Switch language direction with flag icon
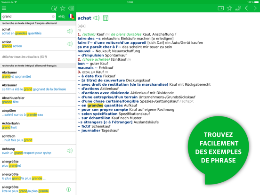Image resolution: width=260 pixels, height=195 pixels. [71, 16]
